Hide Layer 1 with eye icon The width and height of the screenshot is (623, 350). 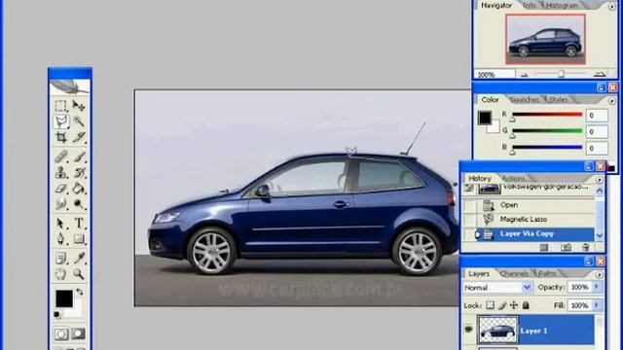469,330
